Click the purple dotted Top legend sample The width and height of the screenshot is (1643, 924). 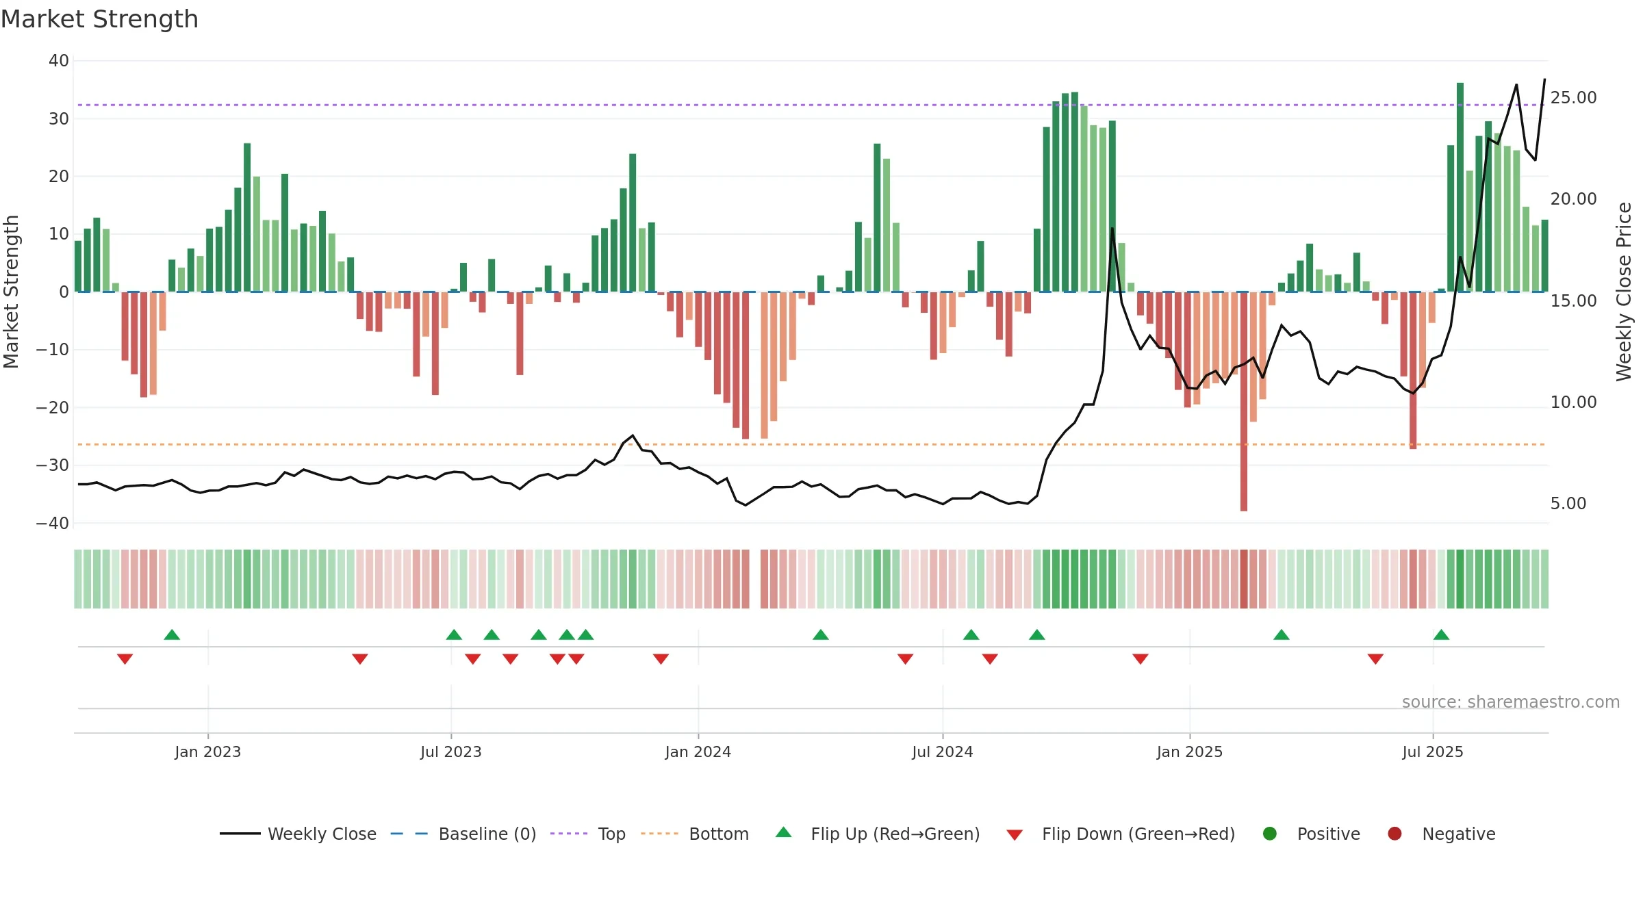(x=569, y=834)
